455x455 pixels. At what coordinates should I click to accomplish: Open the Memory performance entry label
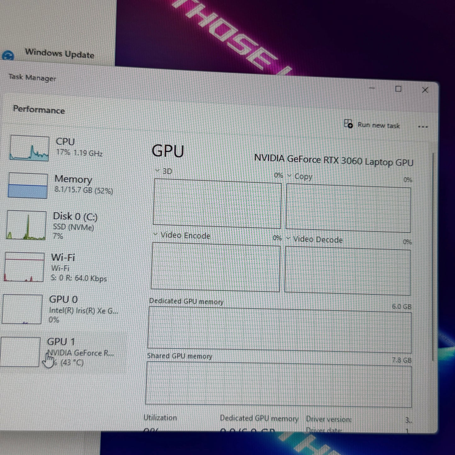[73, 179]
